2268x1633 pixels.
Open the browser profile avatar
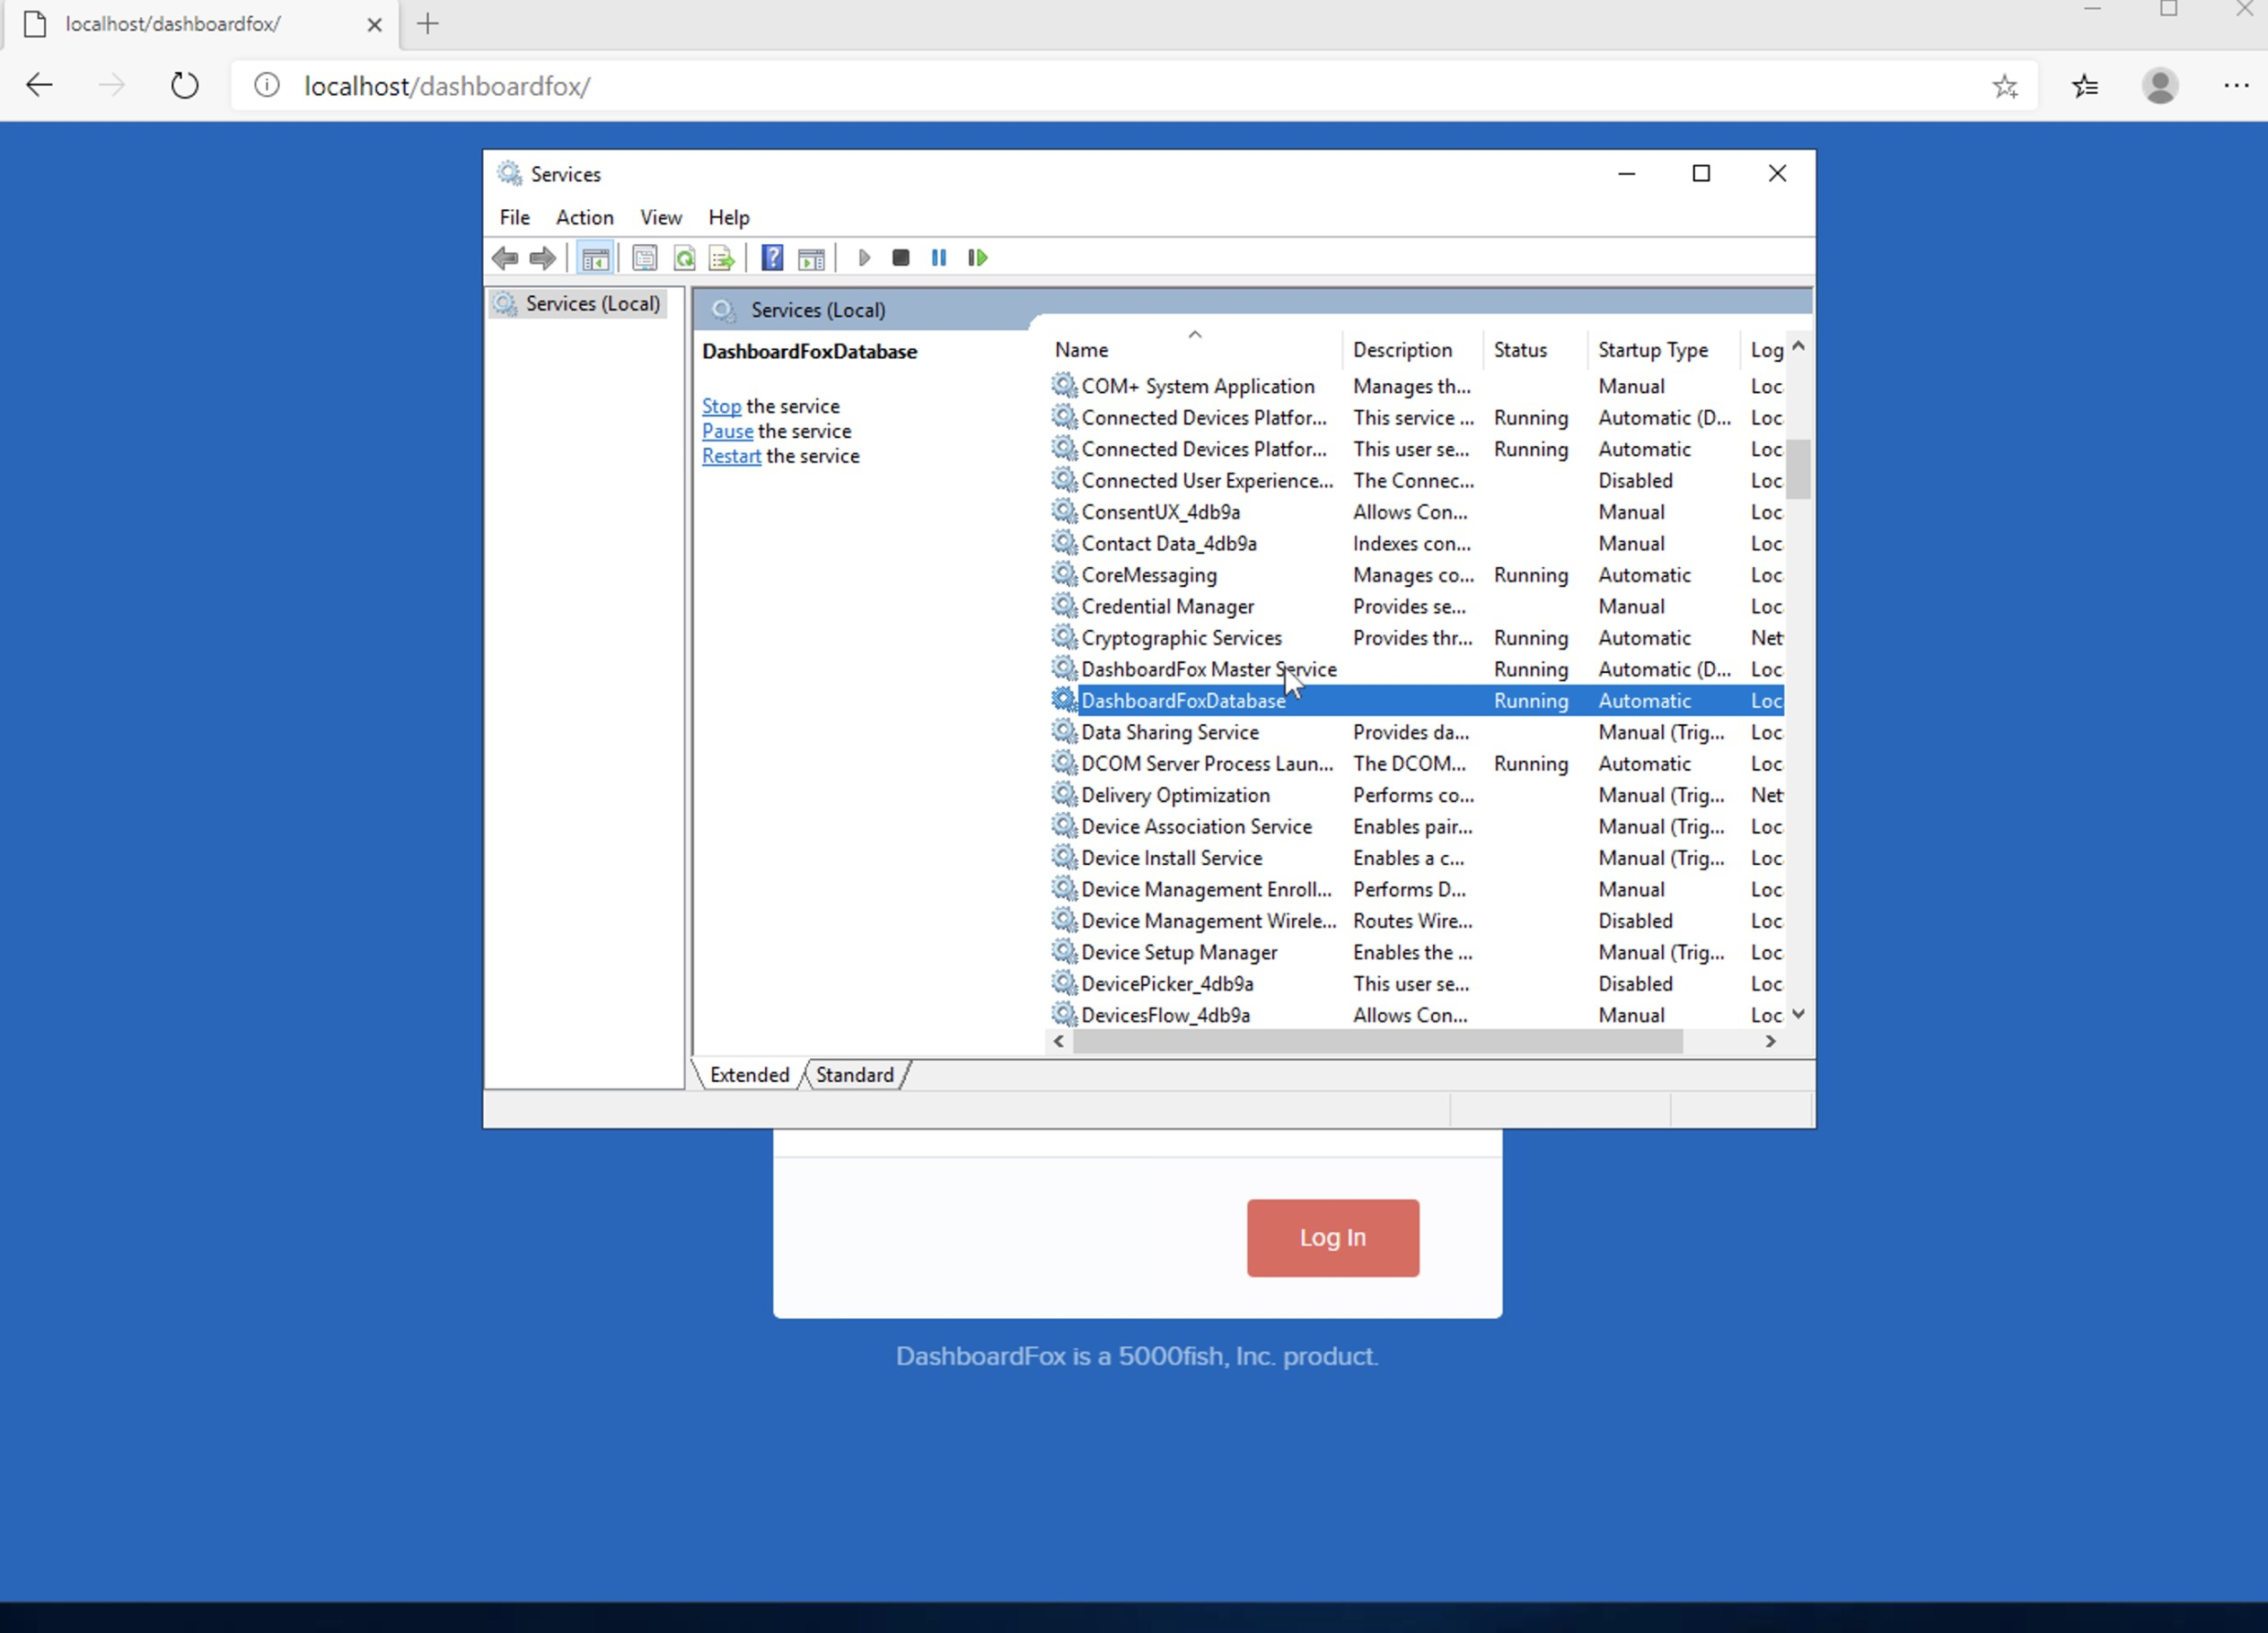2160,86
